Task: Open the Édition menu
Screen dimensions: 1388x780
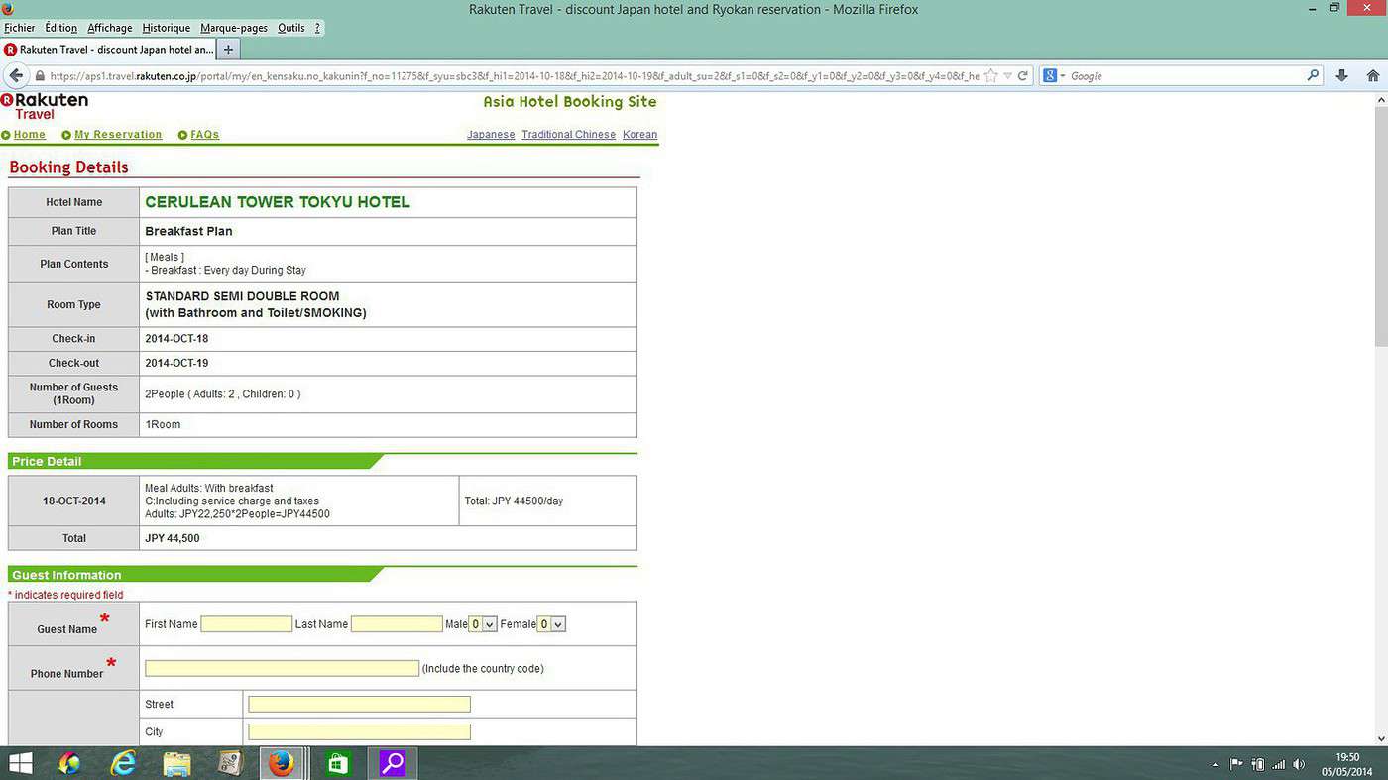Action: click(61, 28)
